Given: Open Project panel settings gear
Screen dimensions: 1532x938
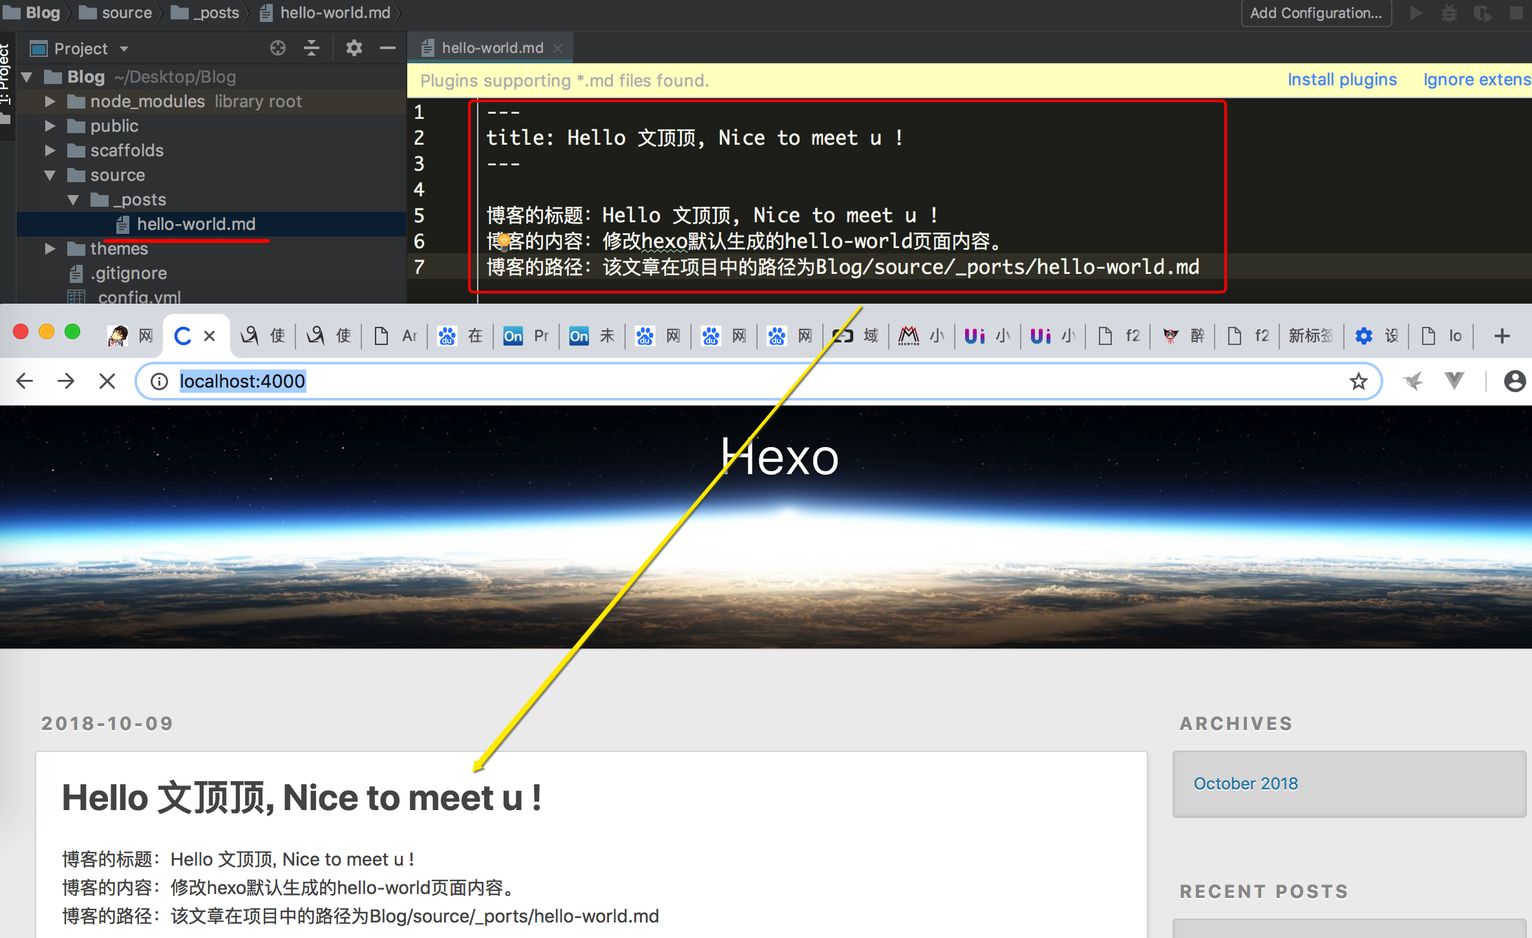Looking at the screenshot, I should click(x=354, y=48).
